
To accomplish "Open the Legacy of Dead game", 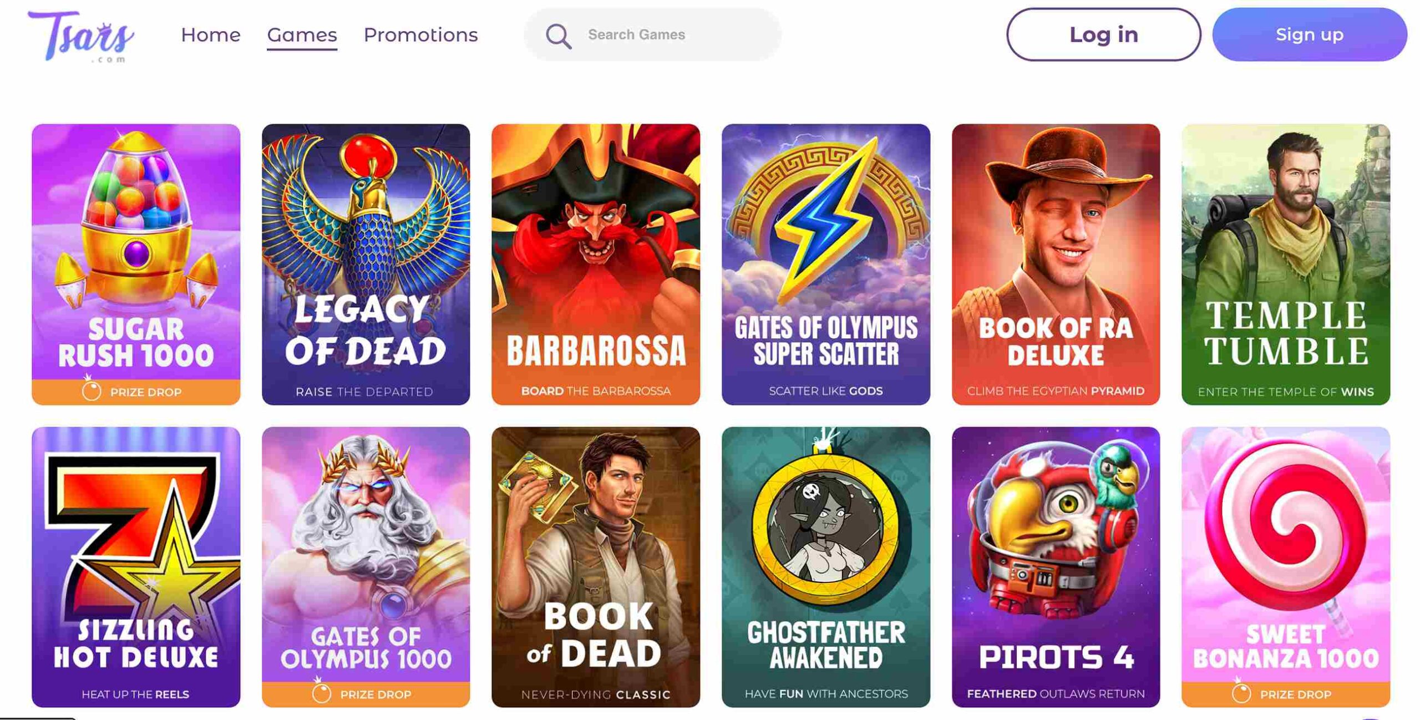I will point(366,263).
